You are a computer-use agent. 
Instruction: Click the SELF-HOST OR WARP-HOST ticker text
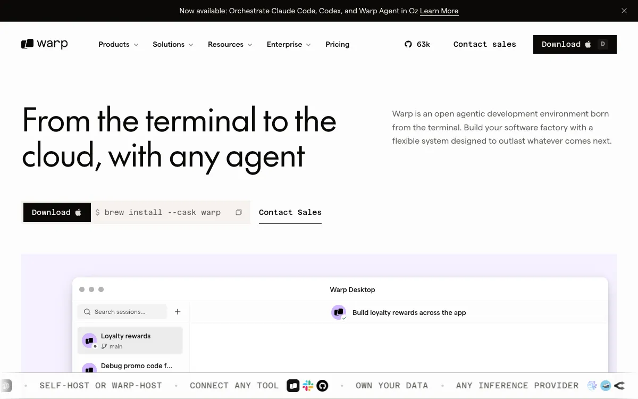100,386
